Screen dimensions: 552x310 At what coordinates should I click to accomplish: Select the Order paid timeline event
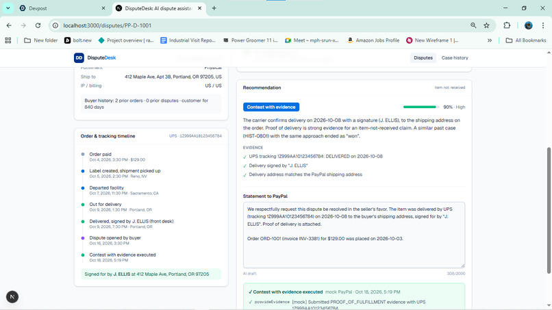click(x=117, y=157)
